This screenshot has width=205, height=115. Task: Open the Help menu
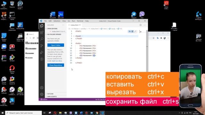pyautogui.click(x=87, y=21)
